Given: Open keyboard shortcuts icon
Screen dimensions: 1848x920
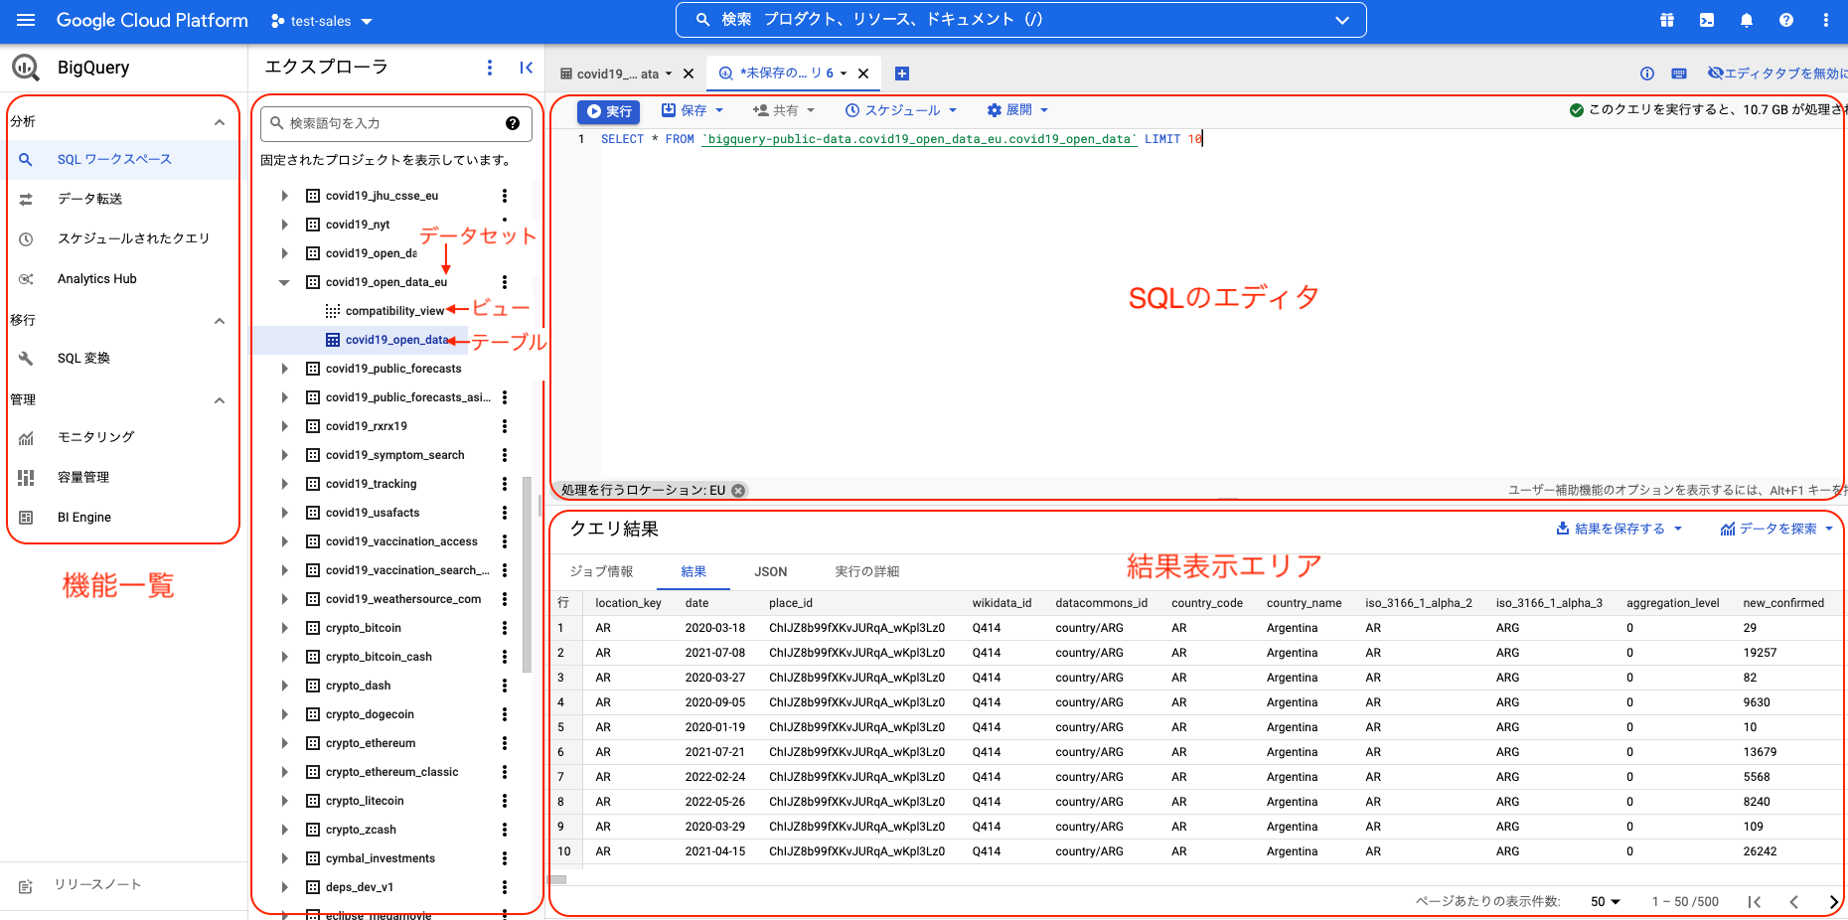Looking at the screenshot, I should pos(1679,74).
